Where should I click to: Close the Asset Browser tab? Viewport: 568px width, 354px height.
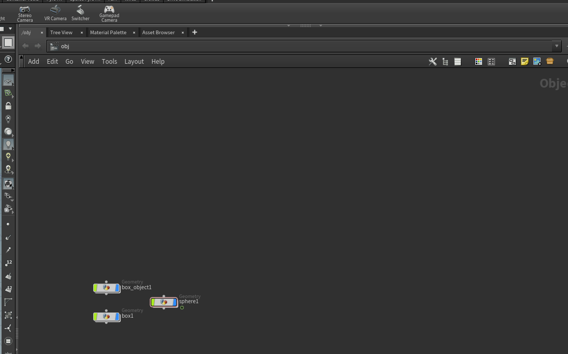coord(183,33)
